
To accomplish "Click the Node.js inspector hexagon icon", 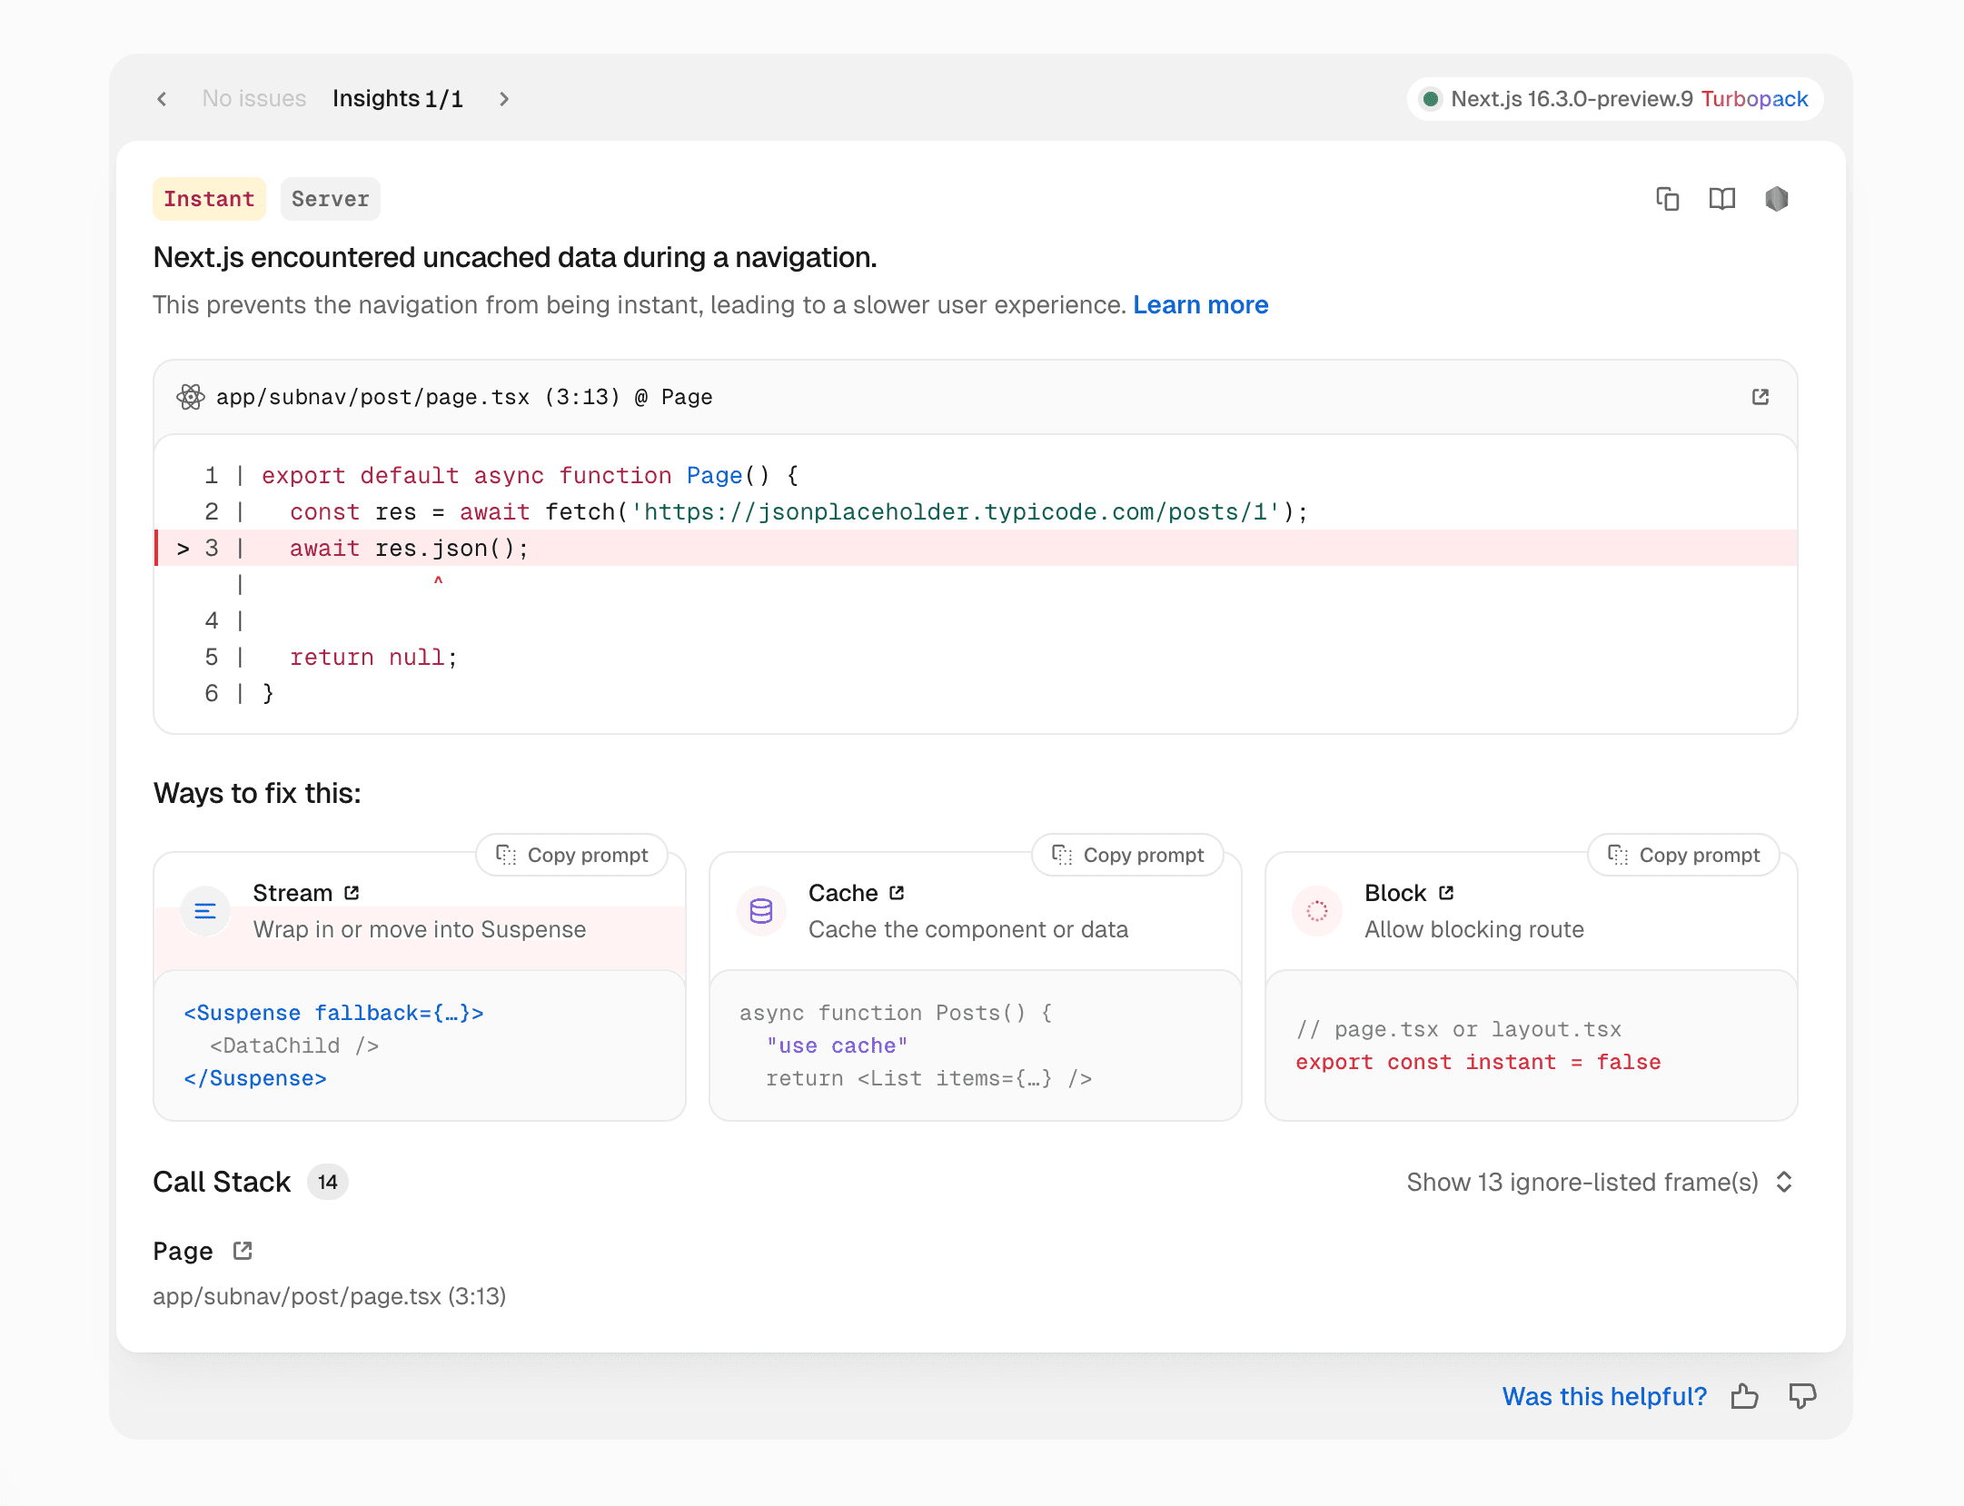I will pos(1776,199).
